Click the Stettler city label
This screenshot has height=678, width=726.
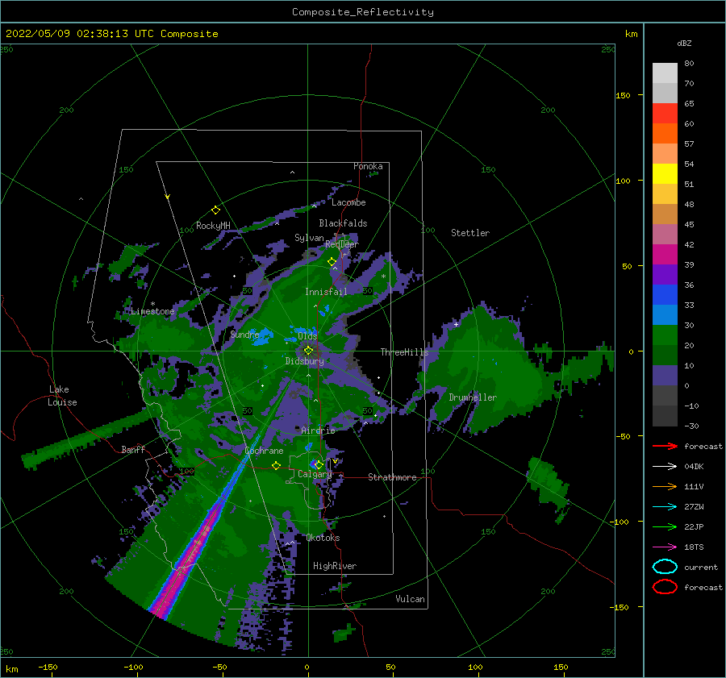470,233
